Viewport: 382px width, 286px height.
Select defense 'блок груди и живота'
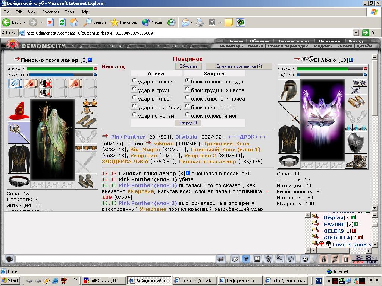coord(187,89)
